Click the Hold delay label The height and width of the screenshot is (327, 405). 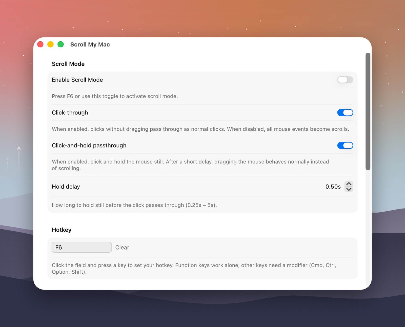click(66, 187)
